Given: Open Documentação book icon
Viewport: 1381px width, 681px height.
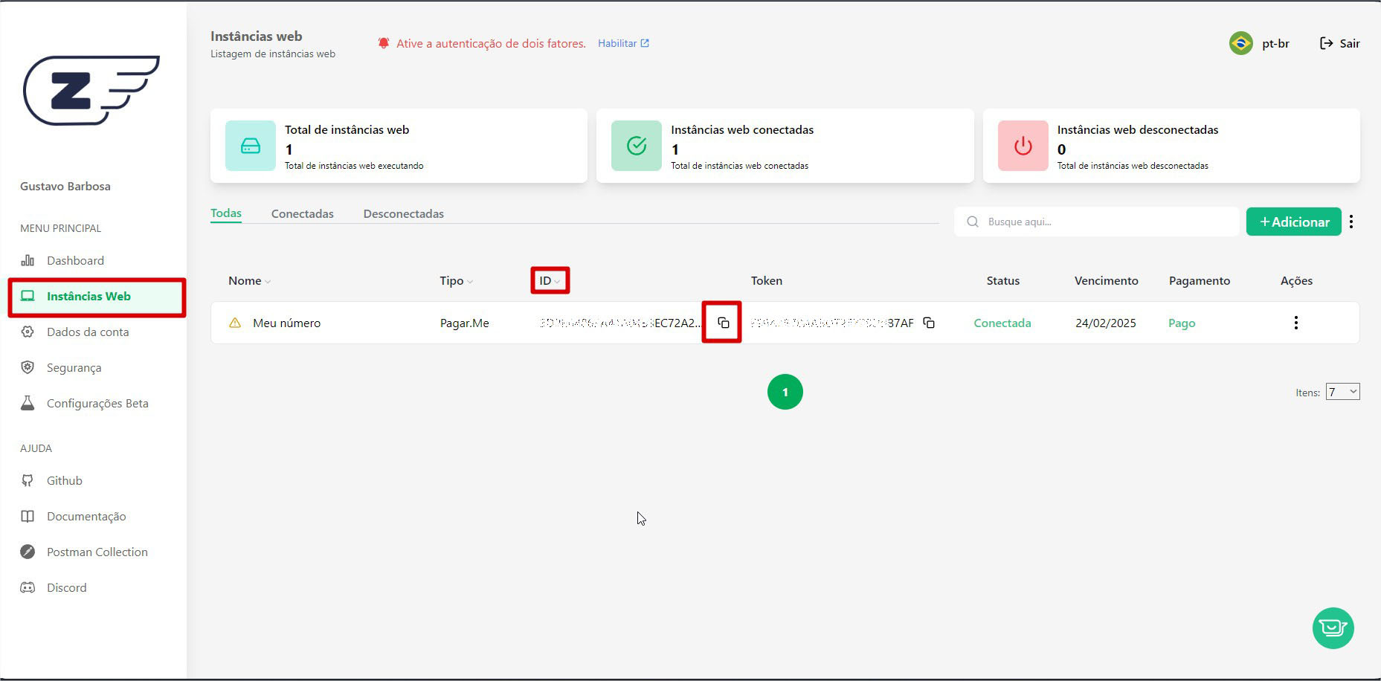Looking at the screenshot, I should coord(28,516).
